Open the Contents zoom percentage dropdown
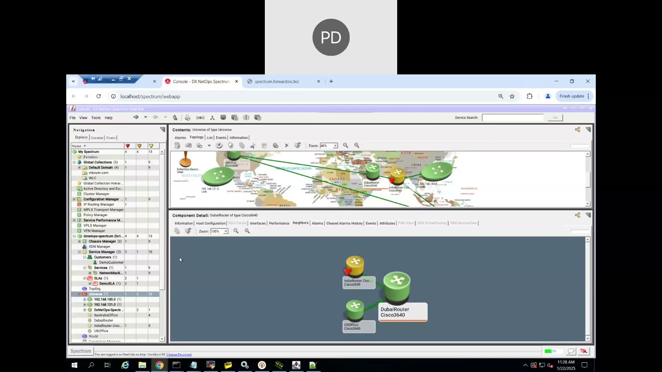 pos(335,146)
